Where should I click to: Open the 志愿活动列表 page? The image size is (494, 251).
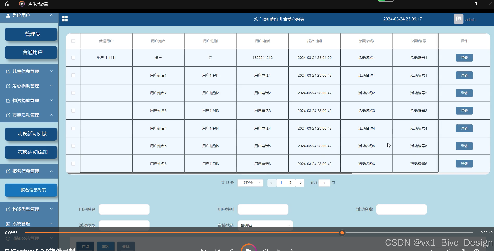coord(31,134)
